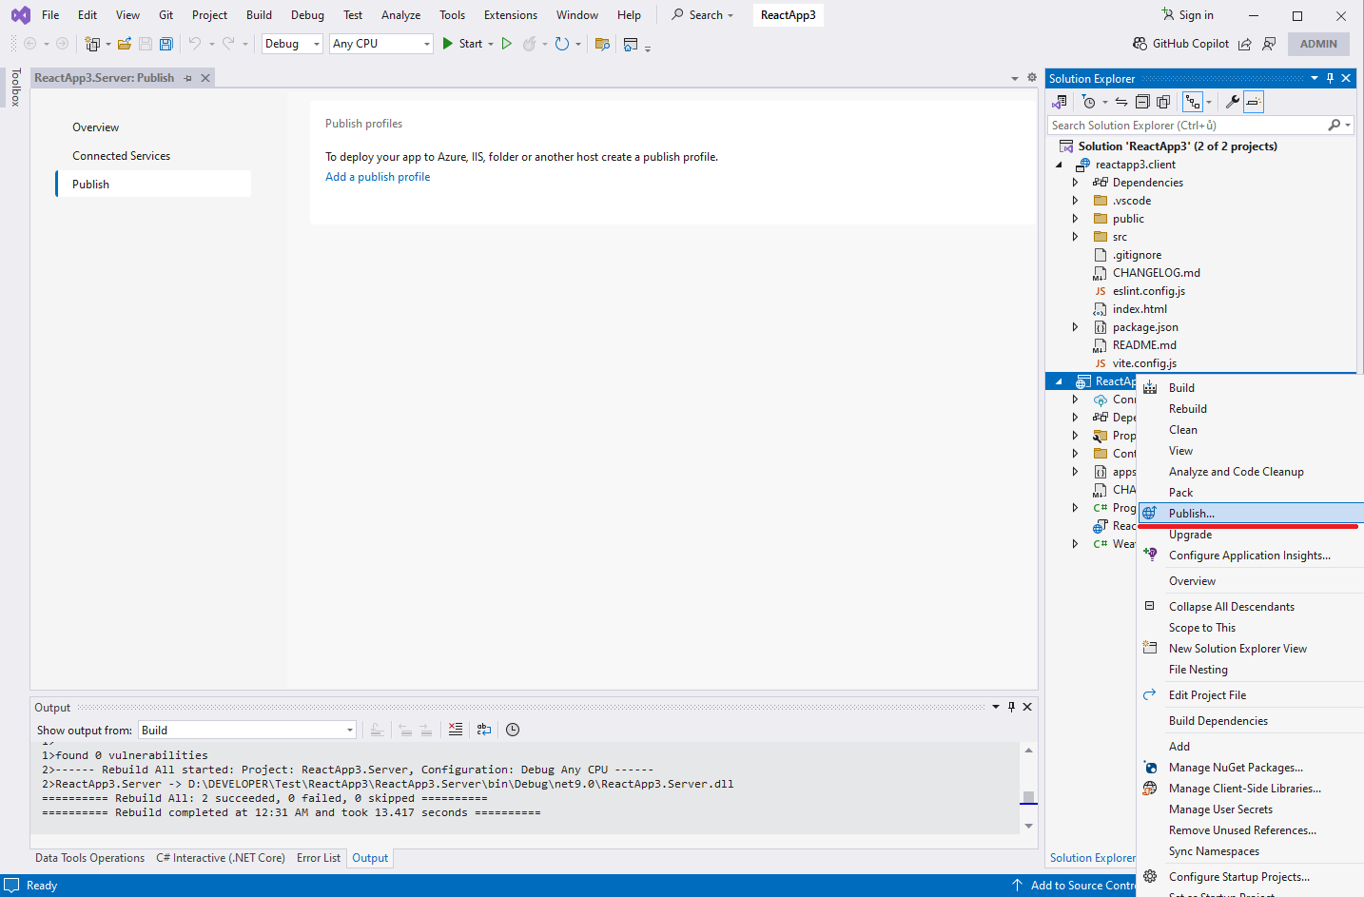Expand the package.json node
Screen dimensions: 1364x897
pyautogui.click(x=1076, y=327)
